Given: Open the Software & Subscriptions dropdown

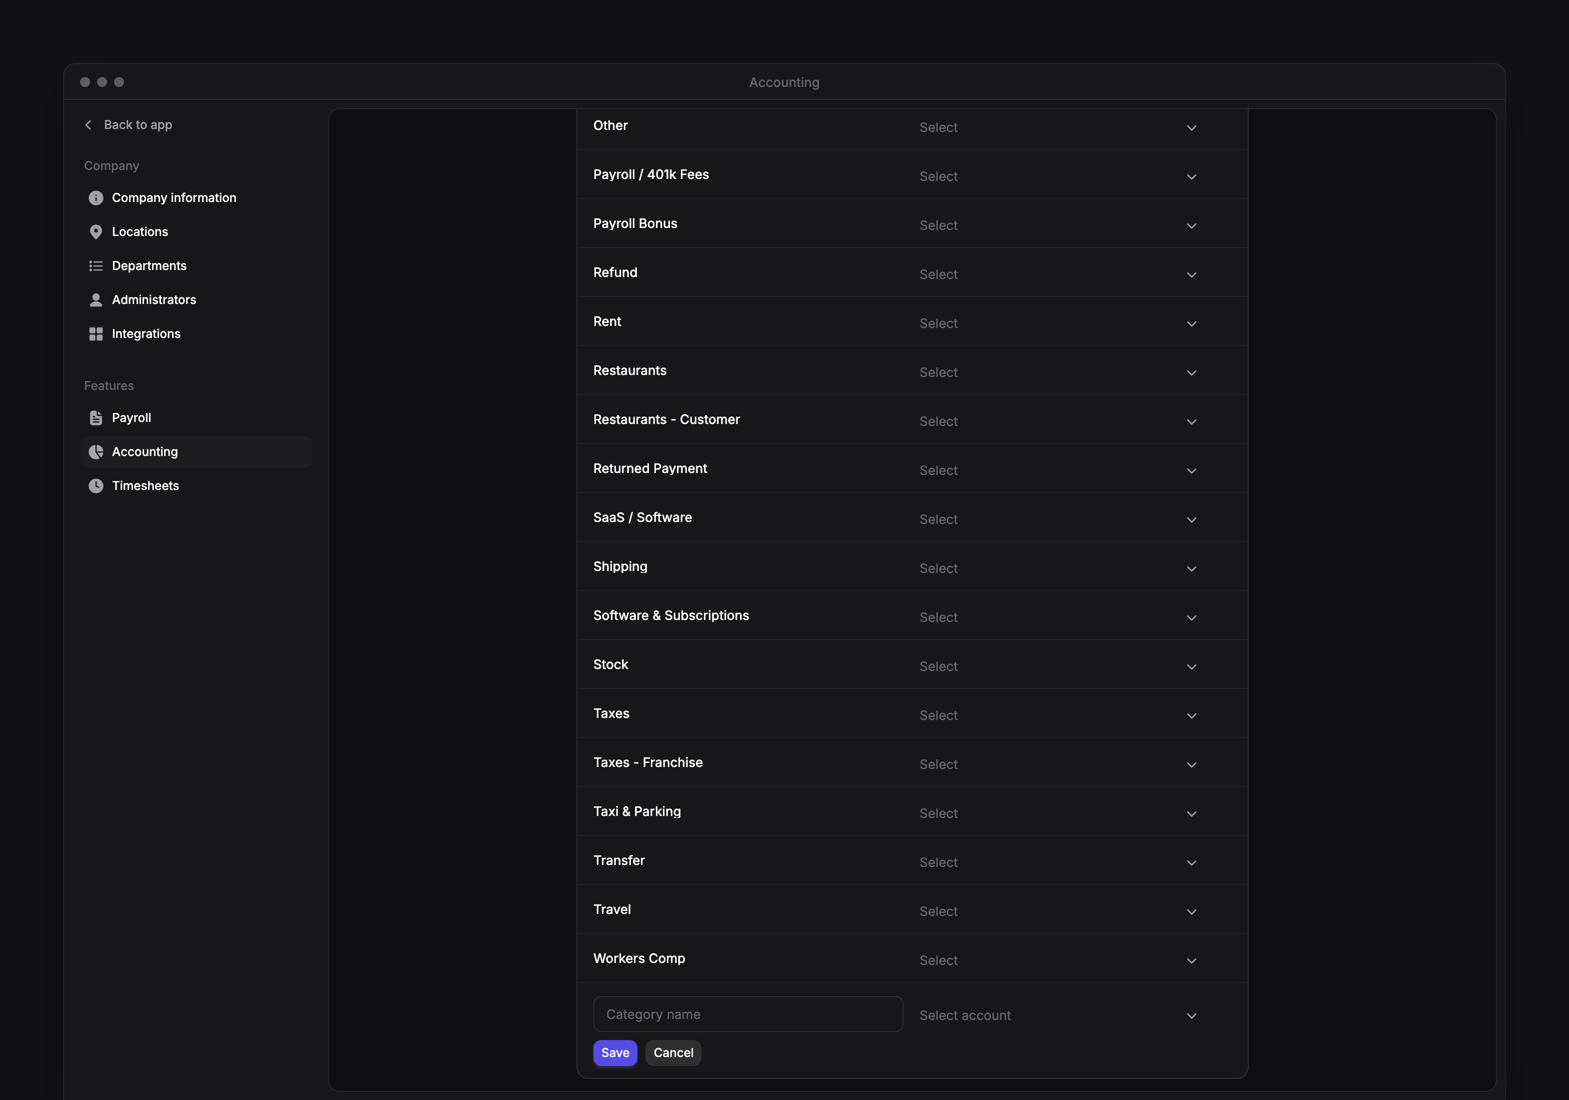Looking at the screenshot, I should pyautogui.click(x=1058, y=618).
